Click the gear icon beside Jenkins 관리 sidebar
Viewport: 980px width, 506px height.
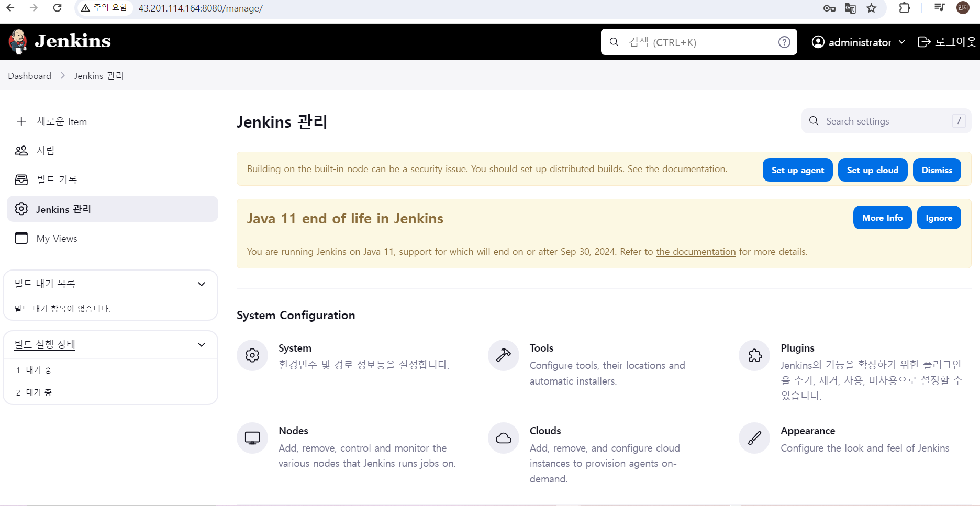(21, 209)
